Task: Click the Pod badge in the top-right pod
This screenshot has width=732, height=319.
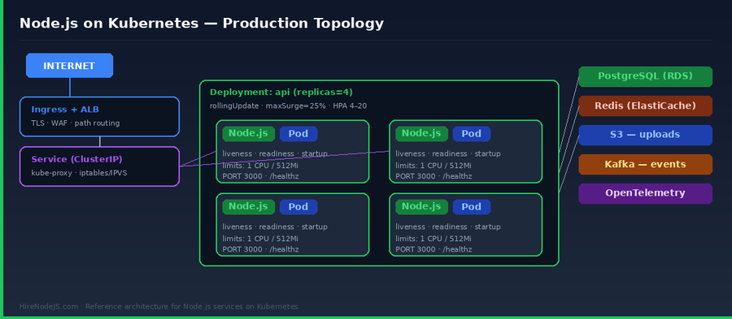Action: coord(472,134)
